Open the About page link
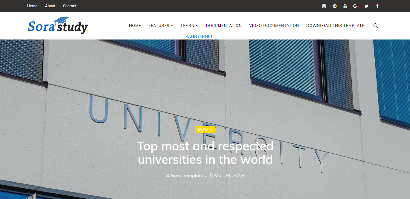 tap(50, 6)
